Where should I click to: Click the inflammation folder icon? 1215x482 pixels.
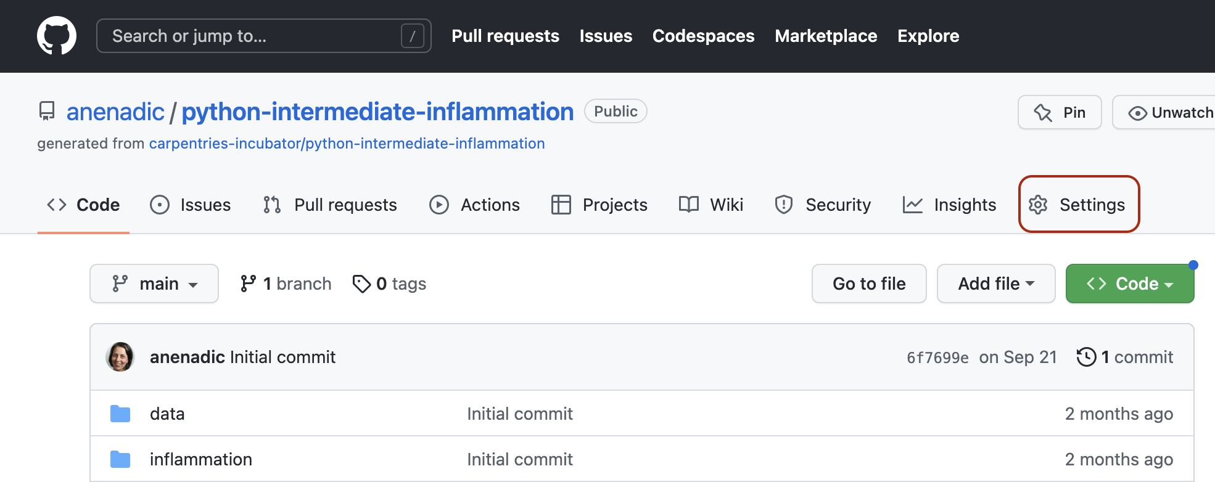coord(120,459)
